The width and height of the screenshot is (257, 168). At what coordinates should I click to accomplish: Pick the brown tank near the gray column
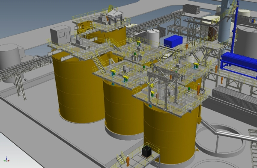tap(213, 33)
